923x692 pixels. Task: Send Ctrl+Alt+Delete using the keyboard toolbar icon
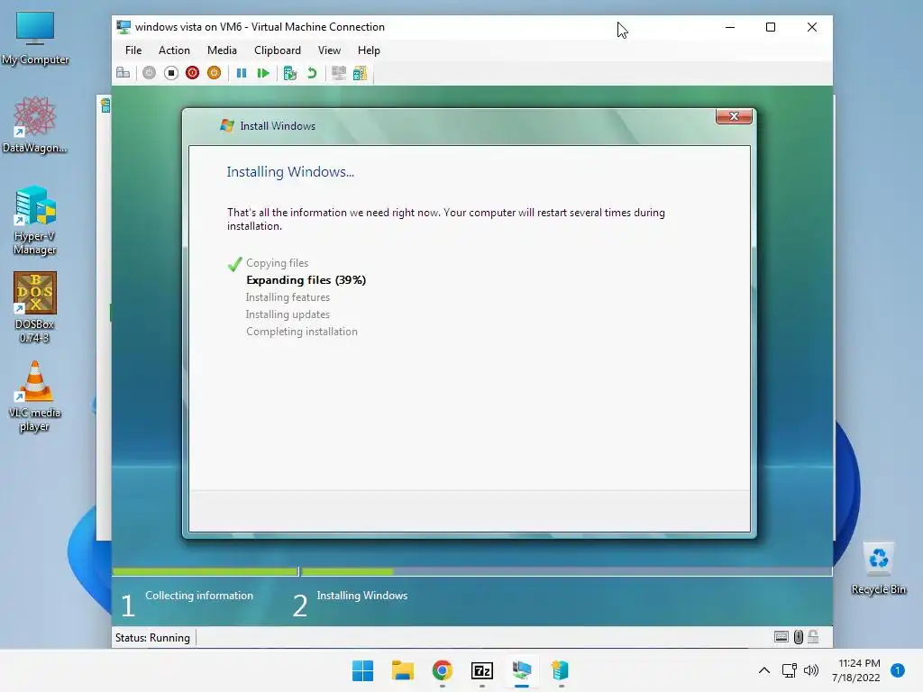[123, 73]
